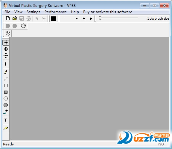Select the smallest brush dot preset
The height and width of the screenshot is (149, 172).
[63, 18]
